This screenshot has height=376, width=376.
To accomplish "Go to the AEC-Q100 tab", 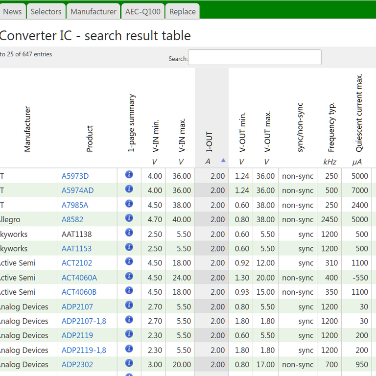I will click(143, 12).
